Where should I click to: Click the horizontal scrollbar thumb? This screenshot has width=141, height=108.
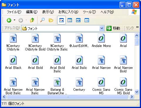tap(68, 97)
